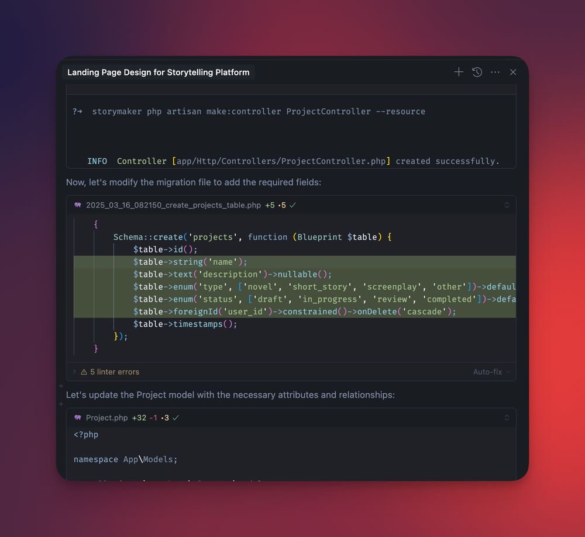
Task: Click PHP elephant icon next to Project.php
Action: pyautogui.click(x=78, y=417)
